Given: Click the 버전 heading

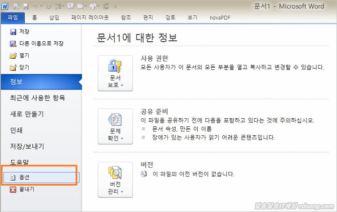Looking at the screenshot, I should (x=147, y=164).
